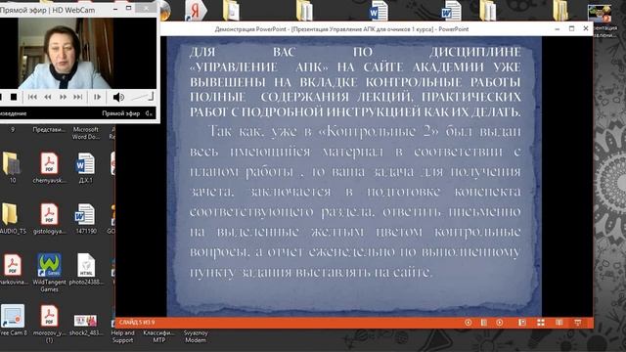Step one frame forward in webcam player
The image size is (626, 352).
pyautogui.click(x=97, y=97)
